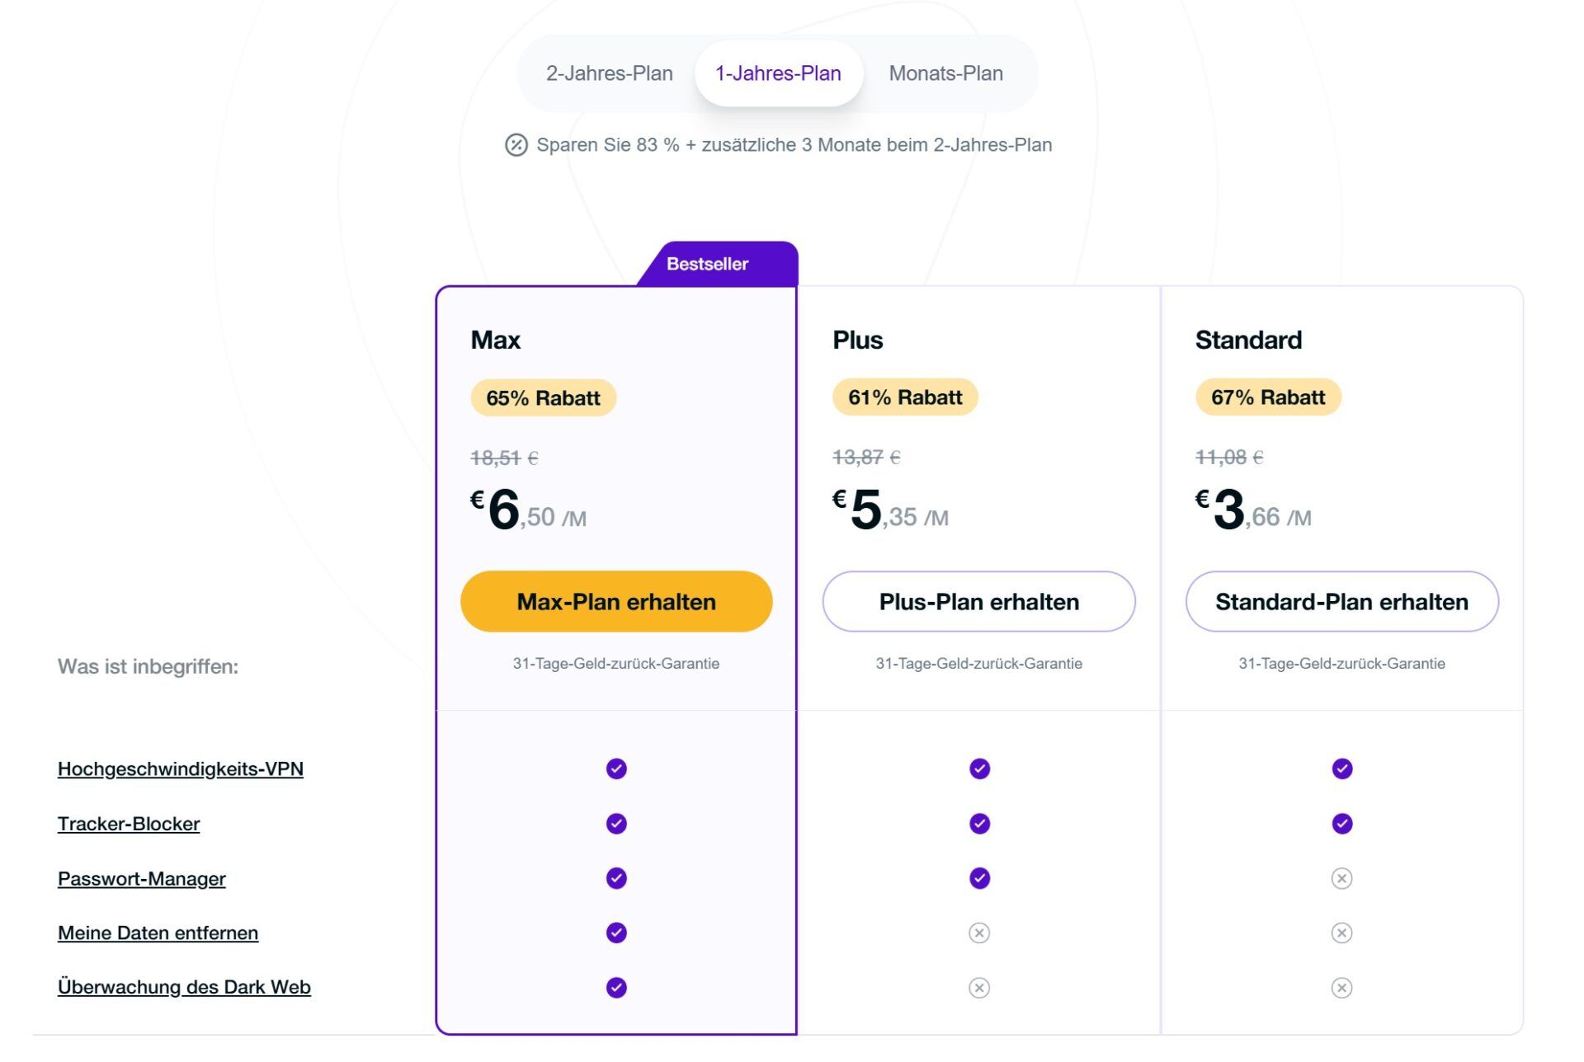Click Standard cross icon for Meine Daten entfernen
The image size is (1584, 1062).
[1341, 933]
